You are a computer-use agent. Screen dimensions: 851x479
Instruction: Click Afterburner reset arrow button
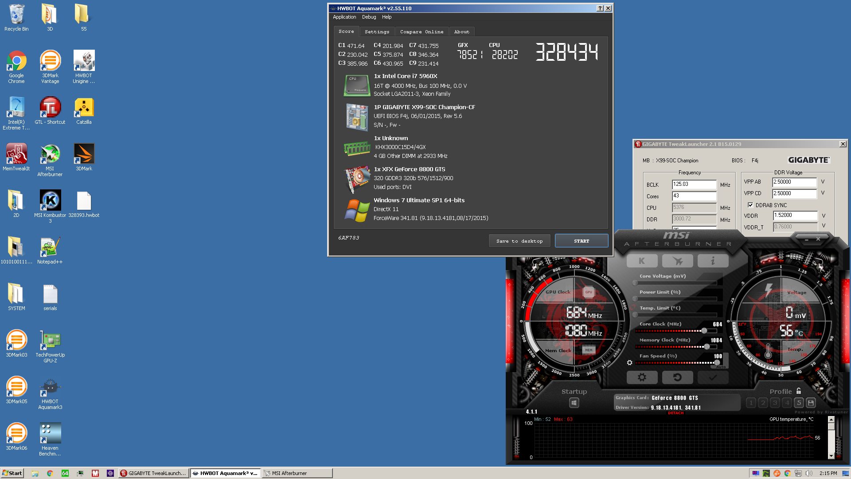[677, 377]
